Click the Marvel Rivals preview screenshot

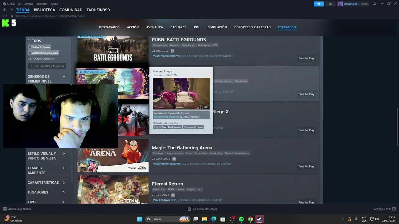pyautogui.click(x=181, y=93)
